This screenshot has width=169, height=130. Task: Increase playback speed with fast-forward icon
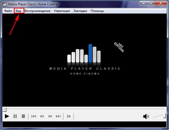tap(50, 116)
